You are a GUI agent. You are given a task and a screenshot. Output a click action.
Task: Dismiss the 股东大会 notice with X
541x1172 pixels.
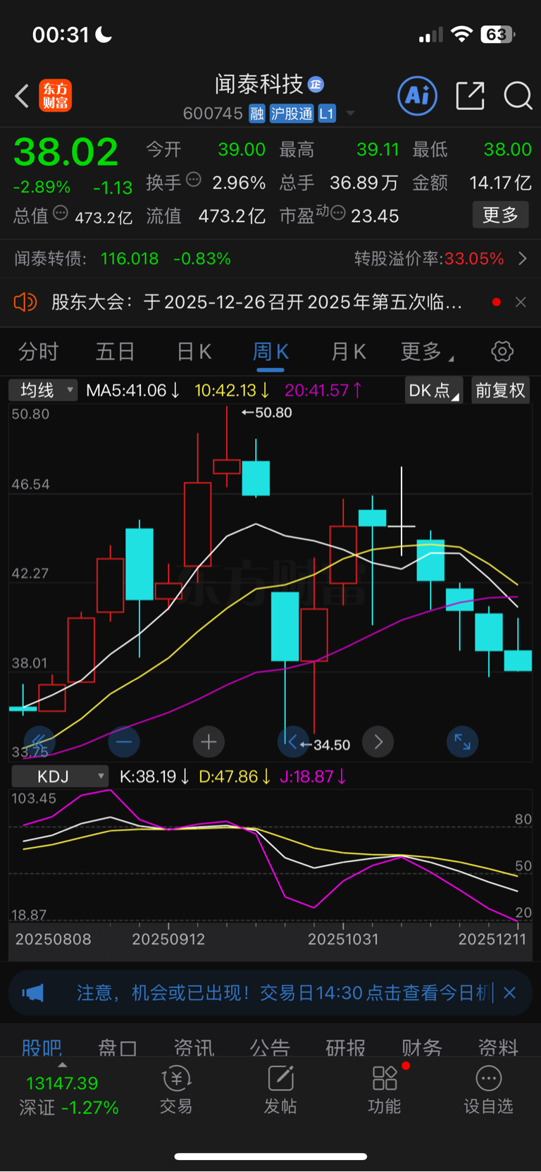click(x=521, y=302)
